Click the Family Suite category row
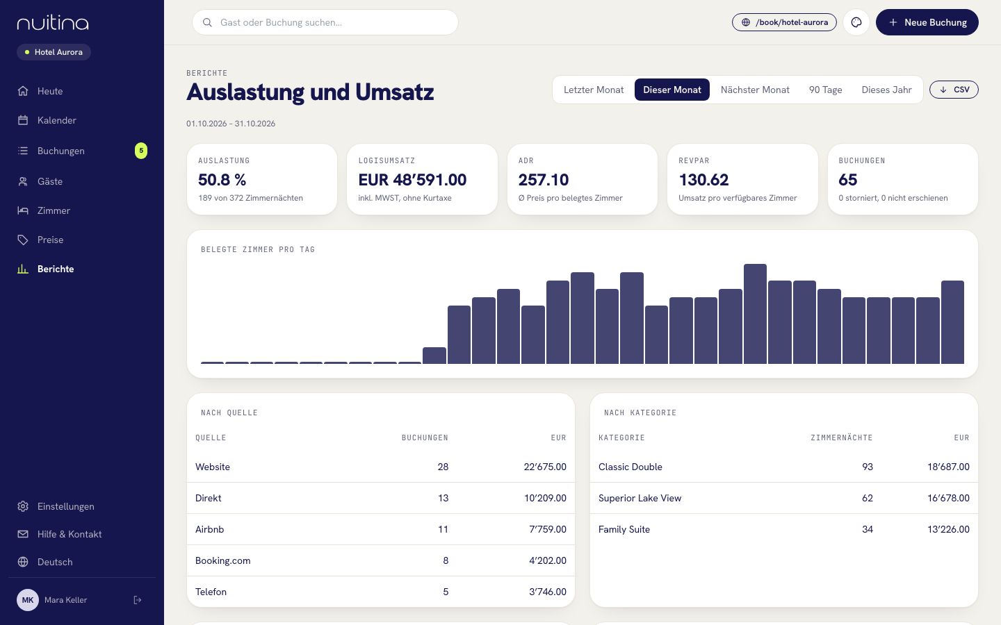 pos(784,529)
